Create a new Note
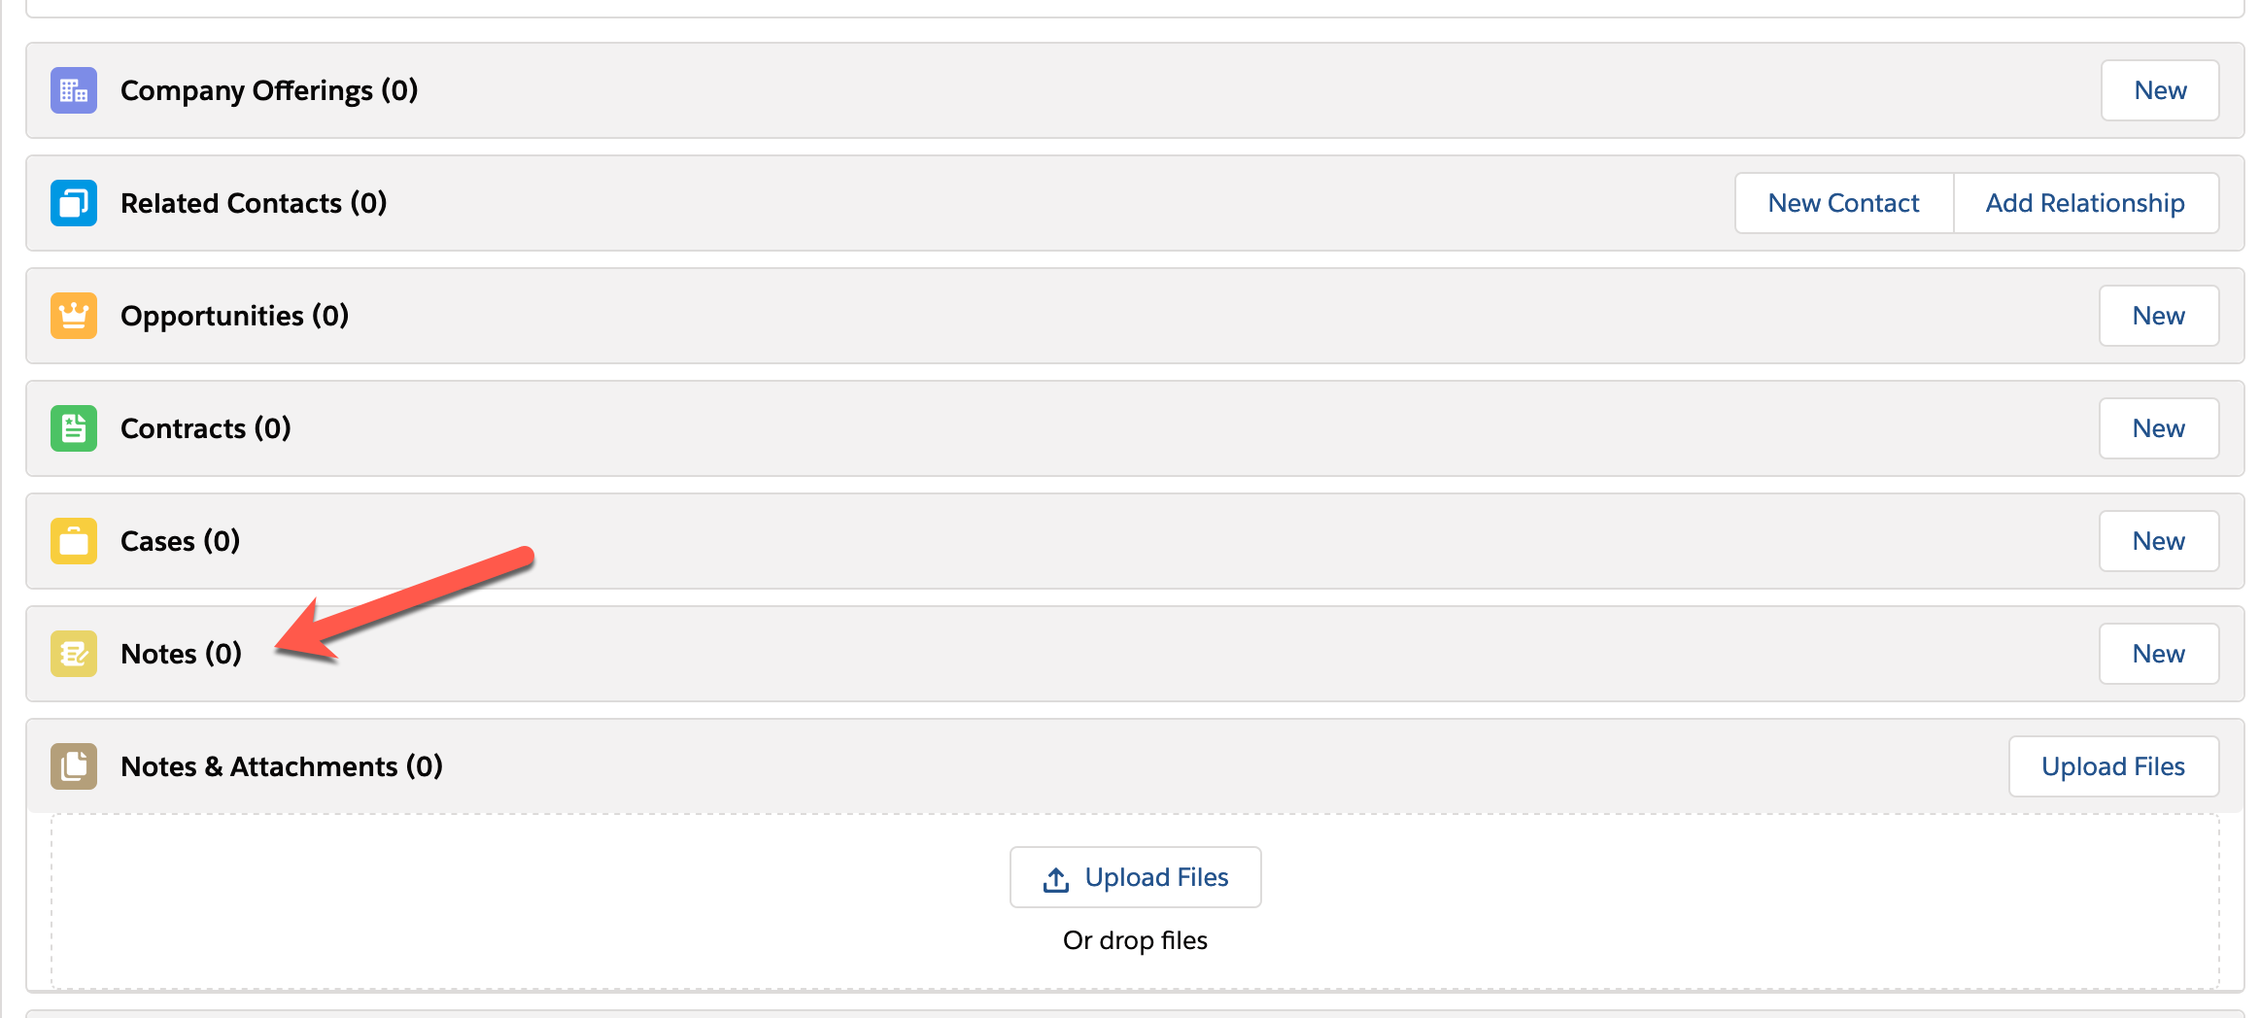 2158,654
